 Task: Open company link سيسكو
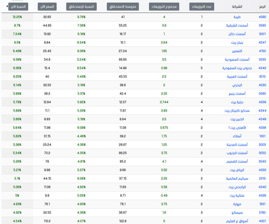[x=237, y=213]
